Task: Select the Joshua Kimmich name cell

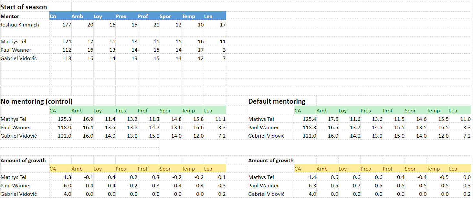Action: click(x=20, y=25)
